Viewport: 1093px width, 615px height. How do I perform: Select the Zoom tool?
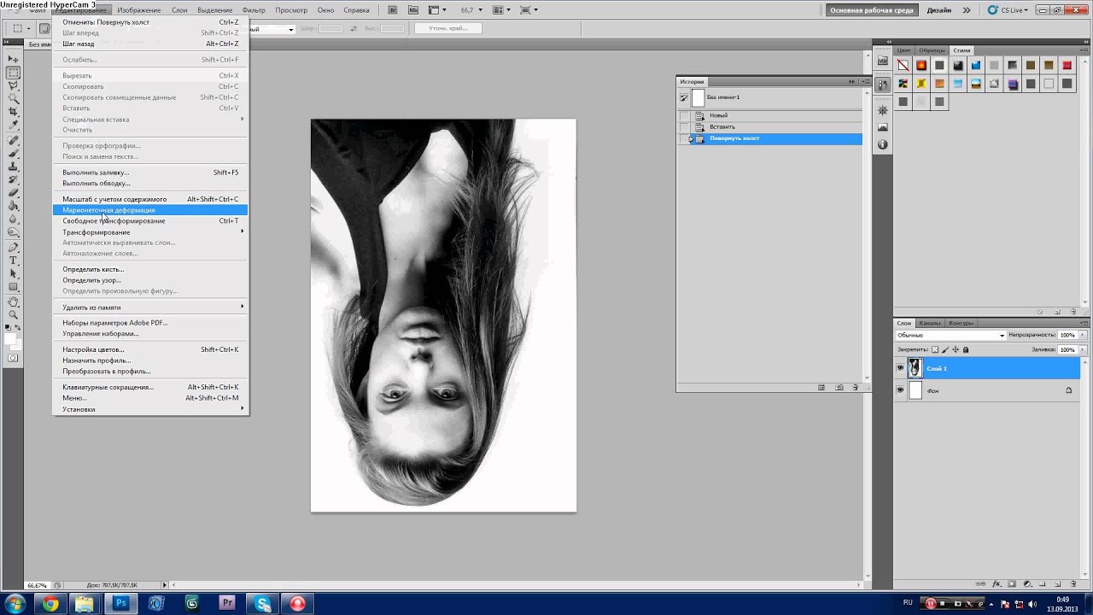pyautogui.click(x=13, y=314)
